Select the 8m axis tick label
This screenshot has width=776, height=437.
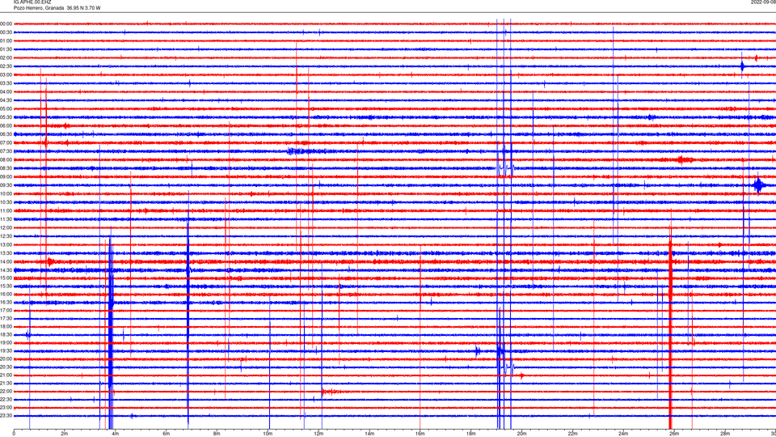tap(217, 434)
